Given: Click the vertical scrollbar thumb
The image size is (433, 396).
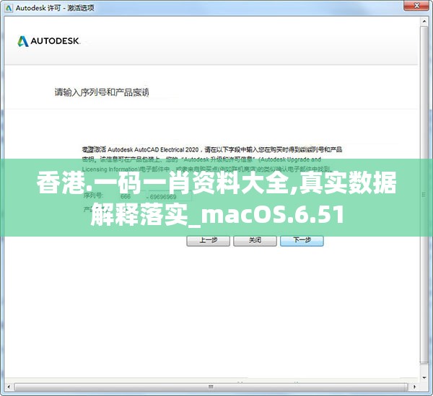Looking at the screenshot, I should click(x=424, y=195).
